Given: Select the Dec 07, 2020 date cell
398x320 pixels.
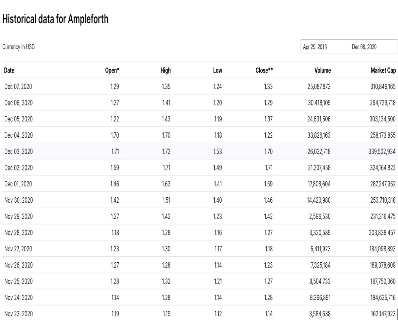Looking at the screenshot, I should [18, 87].
